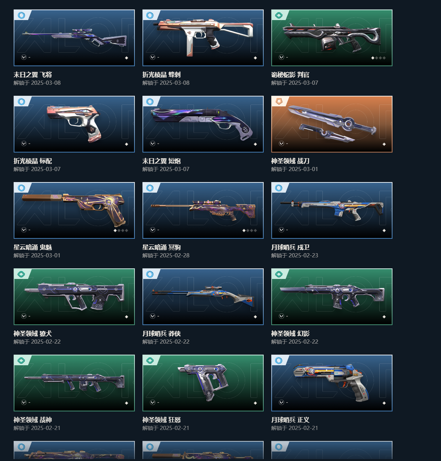
Task: Click the green tier badge on 诡秘蛇影 判官
Action: point(279,15)
